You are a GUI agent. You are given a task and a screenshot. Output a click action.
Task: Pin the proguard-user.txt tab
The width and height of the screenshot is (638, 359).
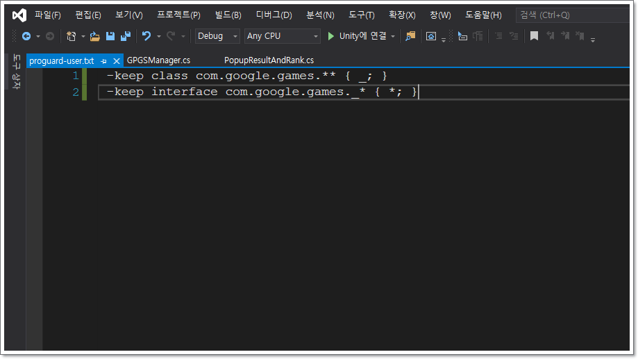tap(103, 62)
